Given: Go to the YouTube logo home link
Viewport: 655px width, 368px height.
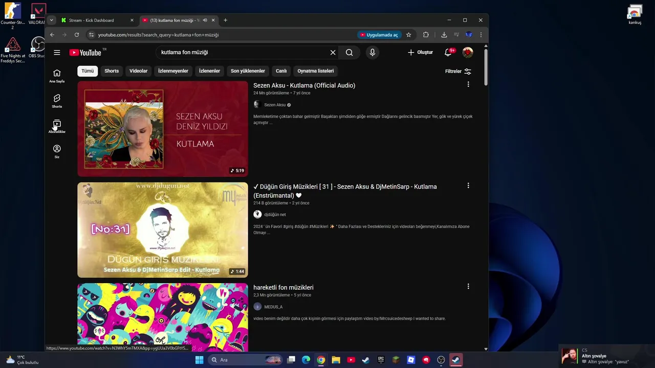Looking at the screenshot, I should [85, 53].
